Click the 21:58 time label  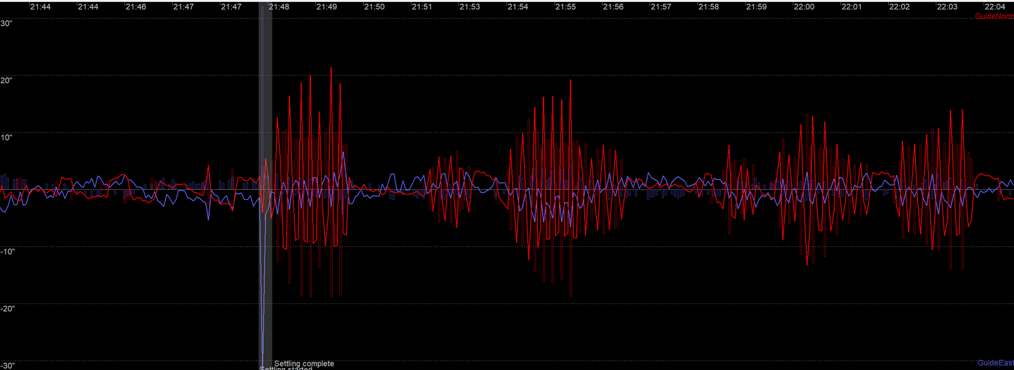click(708, 7)
